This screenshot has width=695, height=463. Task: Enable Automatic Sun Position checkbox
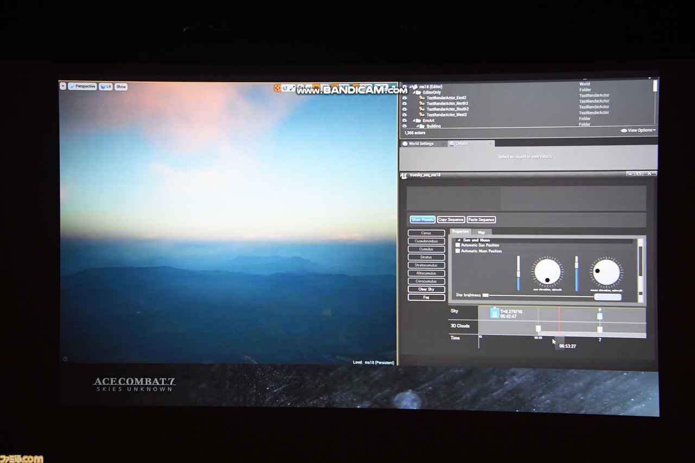[x=458, y=245]
